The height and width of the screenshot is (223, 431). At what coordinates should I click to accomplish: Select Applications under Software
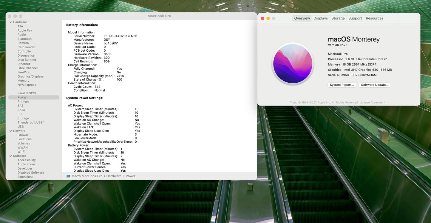click(26, 164)
